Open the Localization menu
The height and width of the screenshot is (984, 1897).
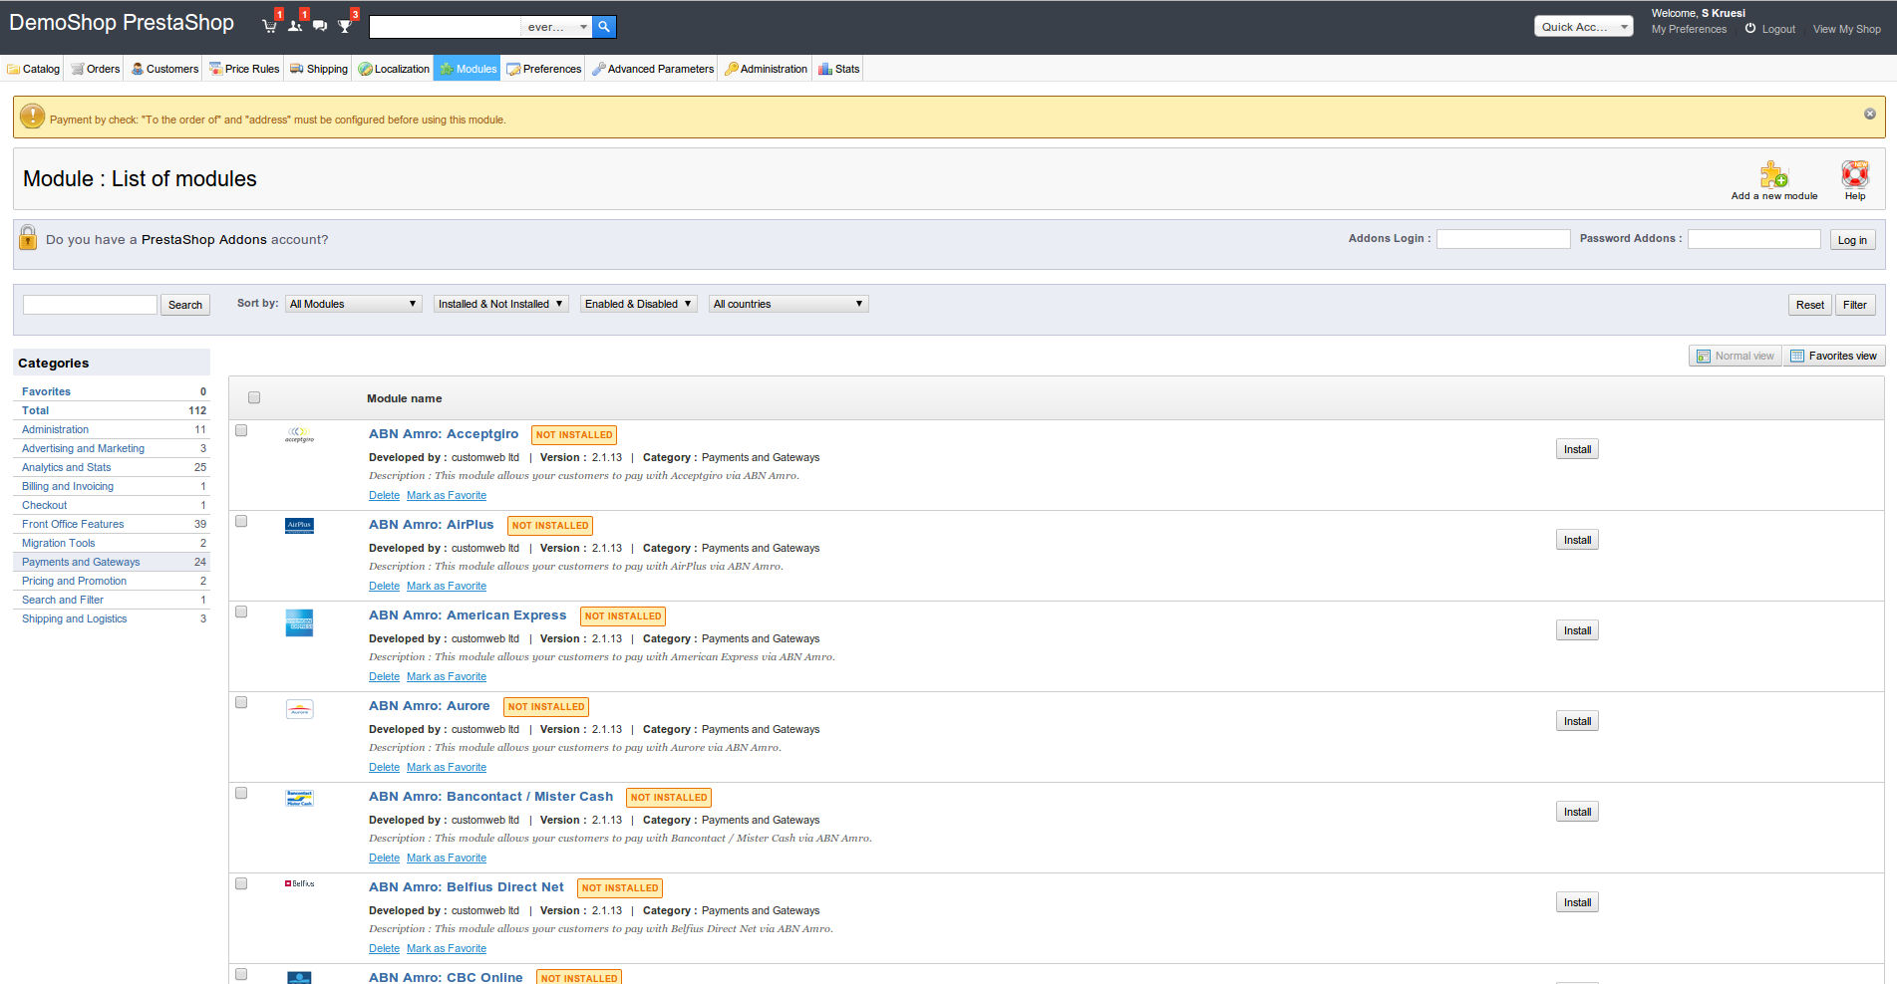tap(394, 69)
